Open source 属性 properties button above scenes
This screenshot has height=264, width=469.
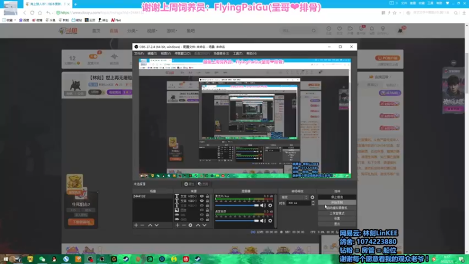pyautogui.click(x=189, y=184)
